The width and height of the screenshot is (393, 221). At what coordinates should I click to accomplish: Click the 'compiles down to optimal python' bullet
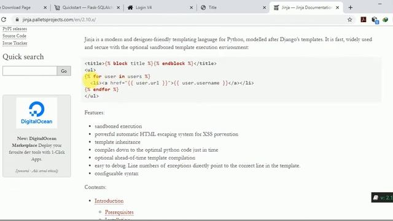(x=157, y=150)
